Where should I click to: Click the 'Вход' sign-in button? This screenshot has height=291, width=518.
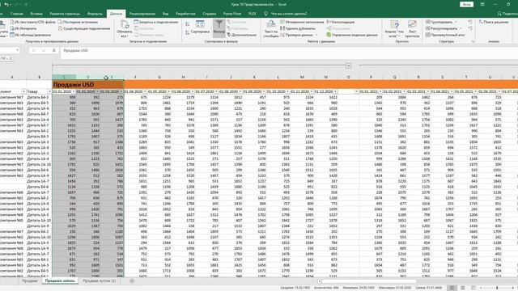click(466, 4)
